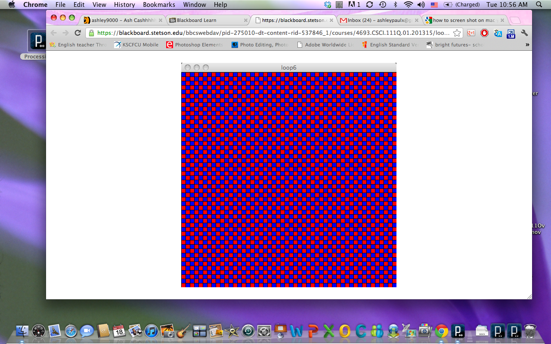This screenshot has height=344, width=551.
Task: Open the Wi-Fi status menu
Action: 408,5
